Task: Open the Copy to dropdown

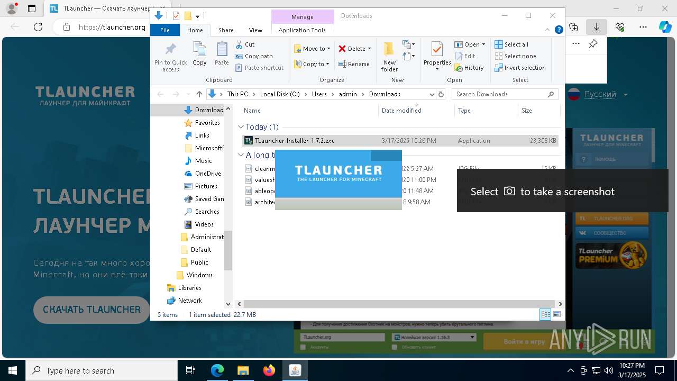Action: click(312, 64)
